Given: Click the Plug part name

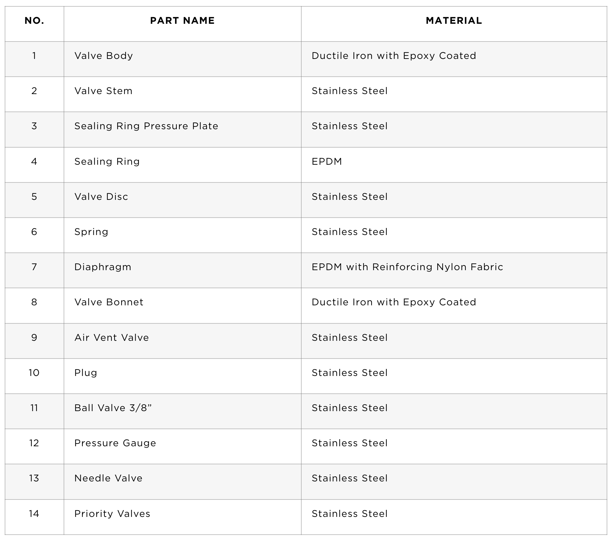Looking at the screenshot, I should coord(86,373).
